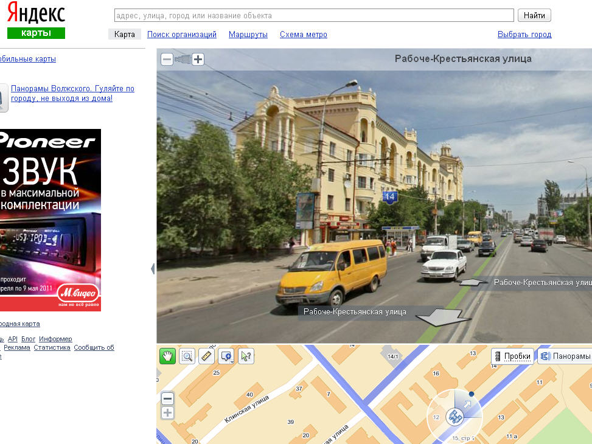This screenshot has width=592, height=444.
Task: Click building number 14/1 on the map
Action: tap(392, 356)
